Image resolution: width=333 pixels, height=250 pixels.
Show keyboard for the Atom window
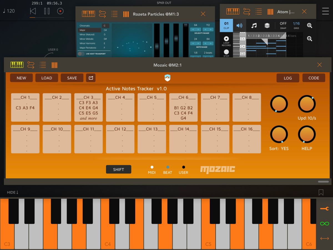(x=233, y=11)
